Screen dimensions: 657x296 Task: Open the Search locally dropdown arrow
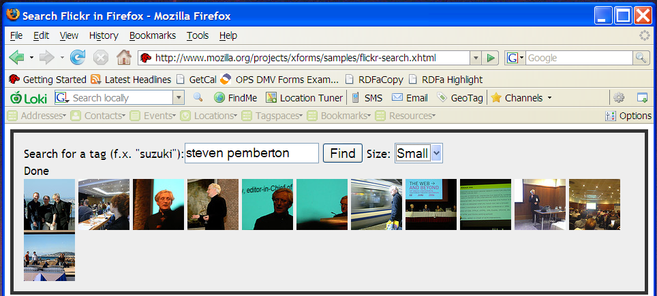coord(179,98)
